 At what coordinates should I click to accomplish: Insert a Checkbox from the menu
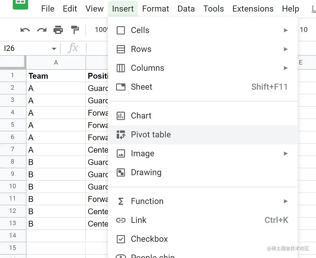coord(149,239)
